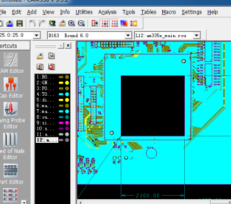Expand the D163 Round 6.0 aperture dropdown
The height and width of the screenshot is (204, 231).
click(128, 36)
